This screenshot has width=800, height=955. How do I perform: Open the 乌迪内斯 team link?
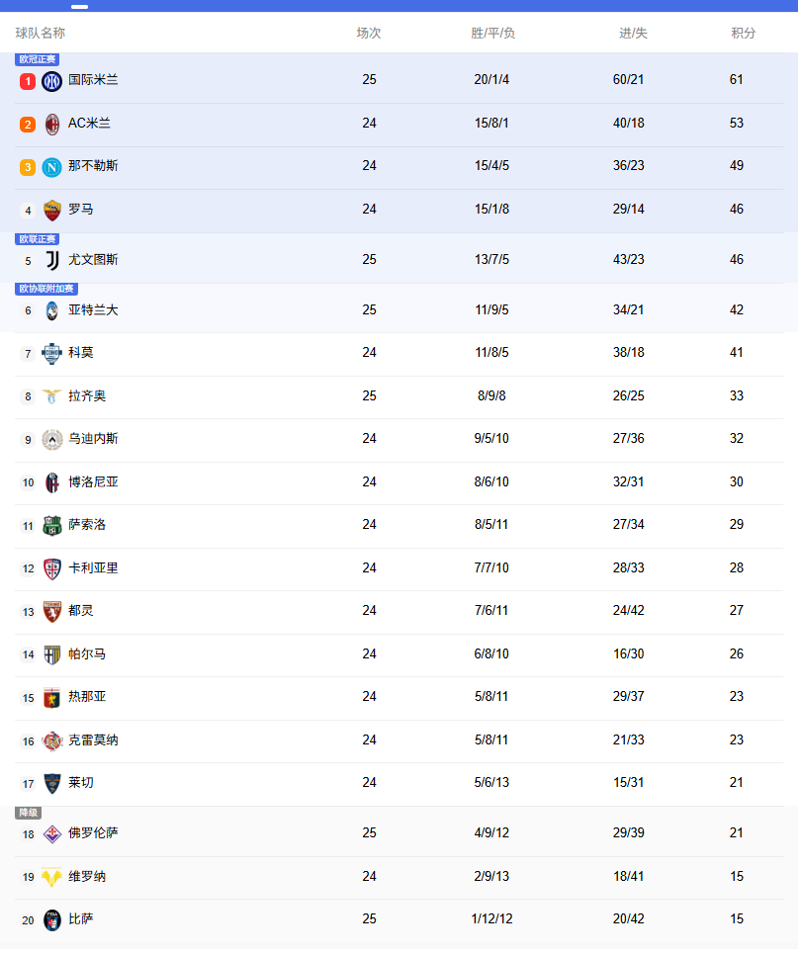click(x=93, y=439)
